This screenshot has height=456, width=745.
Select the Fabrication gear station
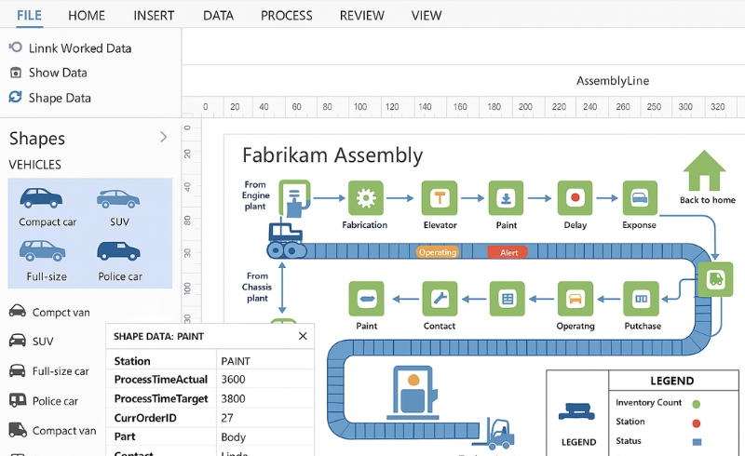[x=365, y=198]
